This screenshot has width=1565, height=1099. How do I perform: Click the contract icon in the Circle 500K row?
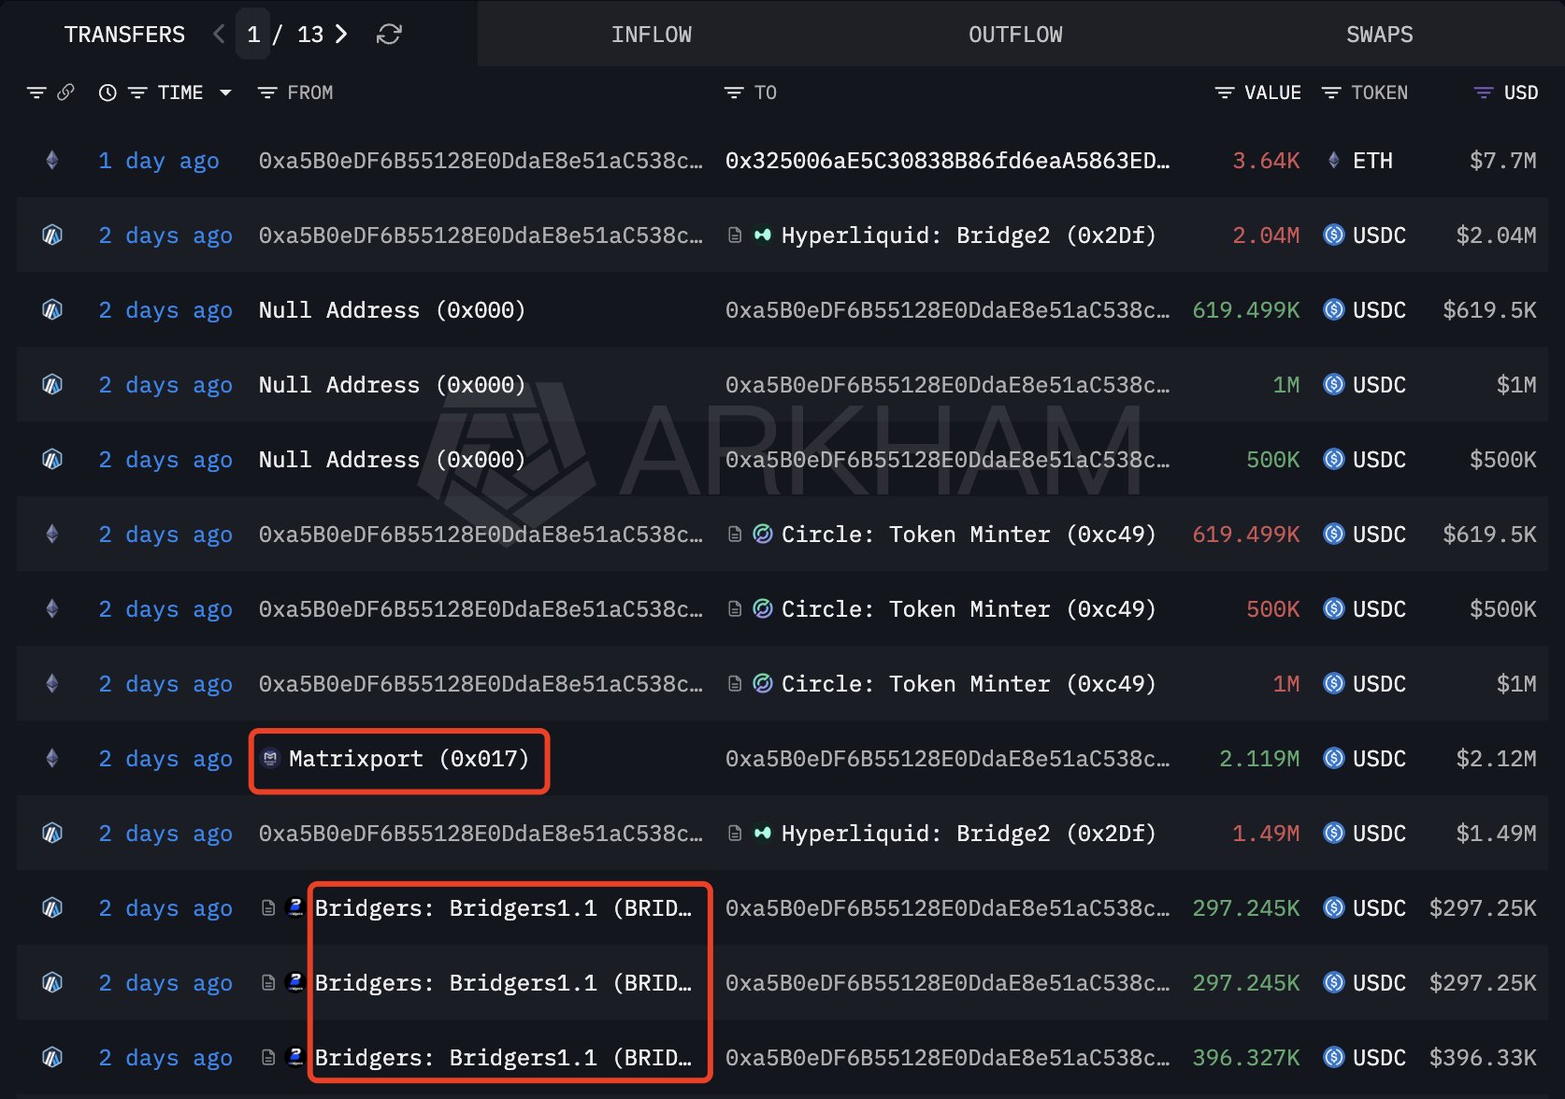(x=735, y=609)
